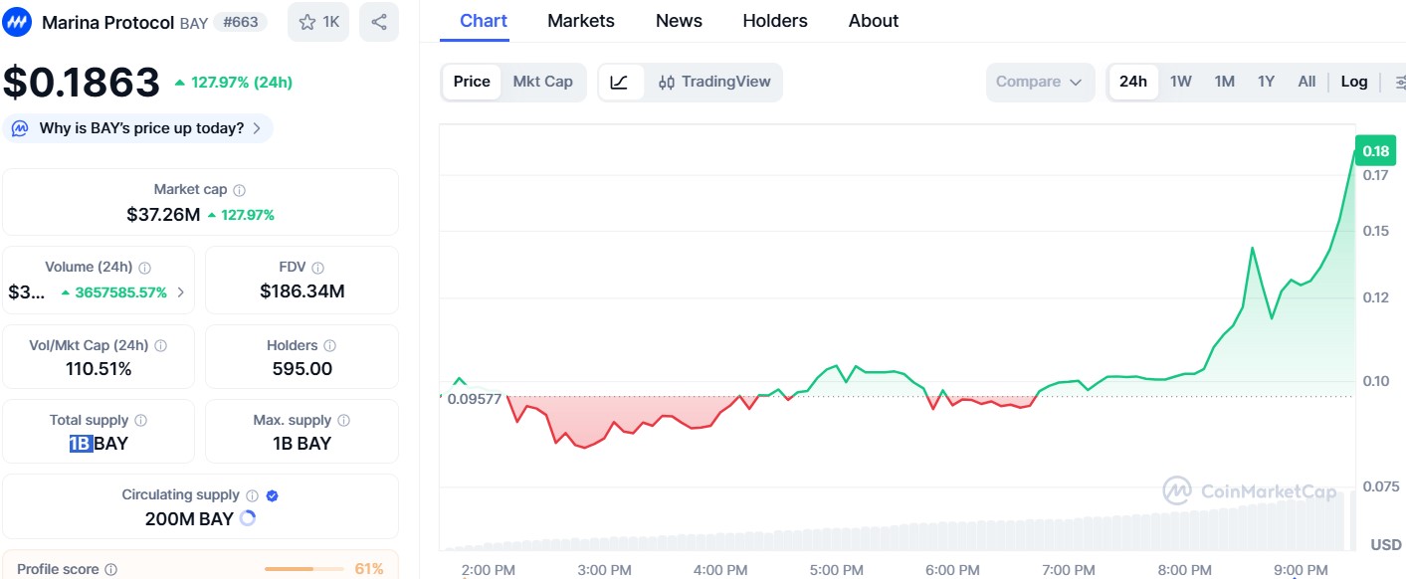Select the 1Y timeframe button
Screen dimensions: 1406x579
point(1265,82)
